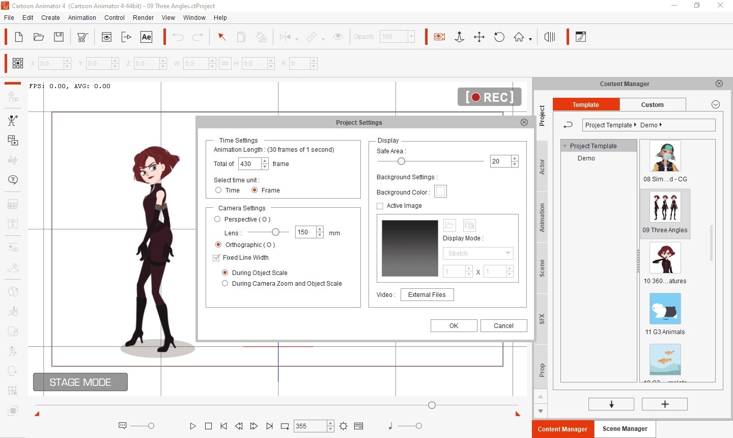
Task: Create a new project with the New icon
Action: (19, 37)
